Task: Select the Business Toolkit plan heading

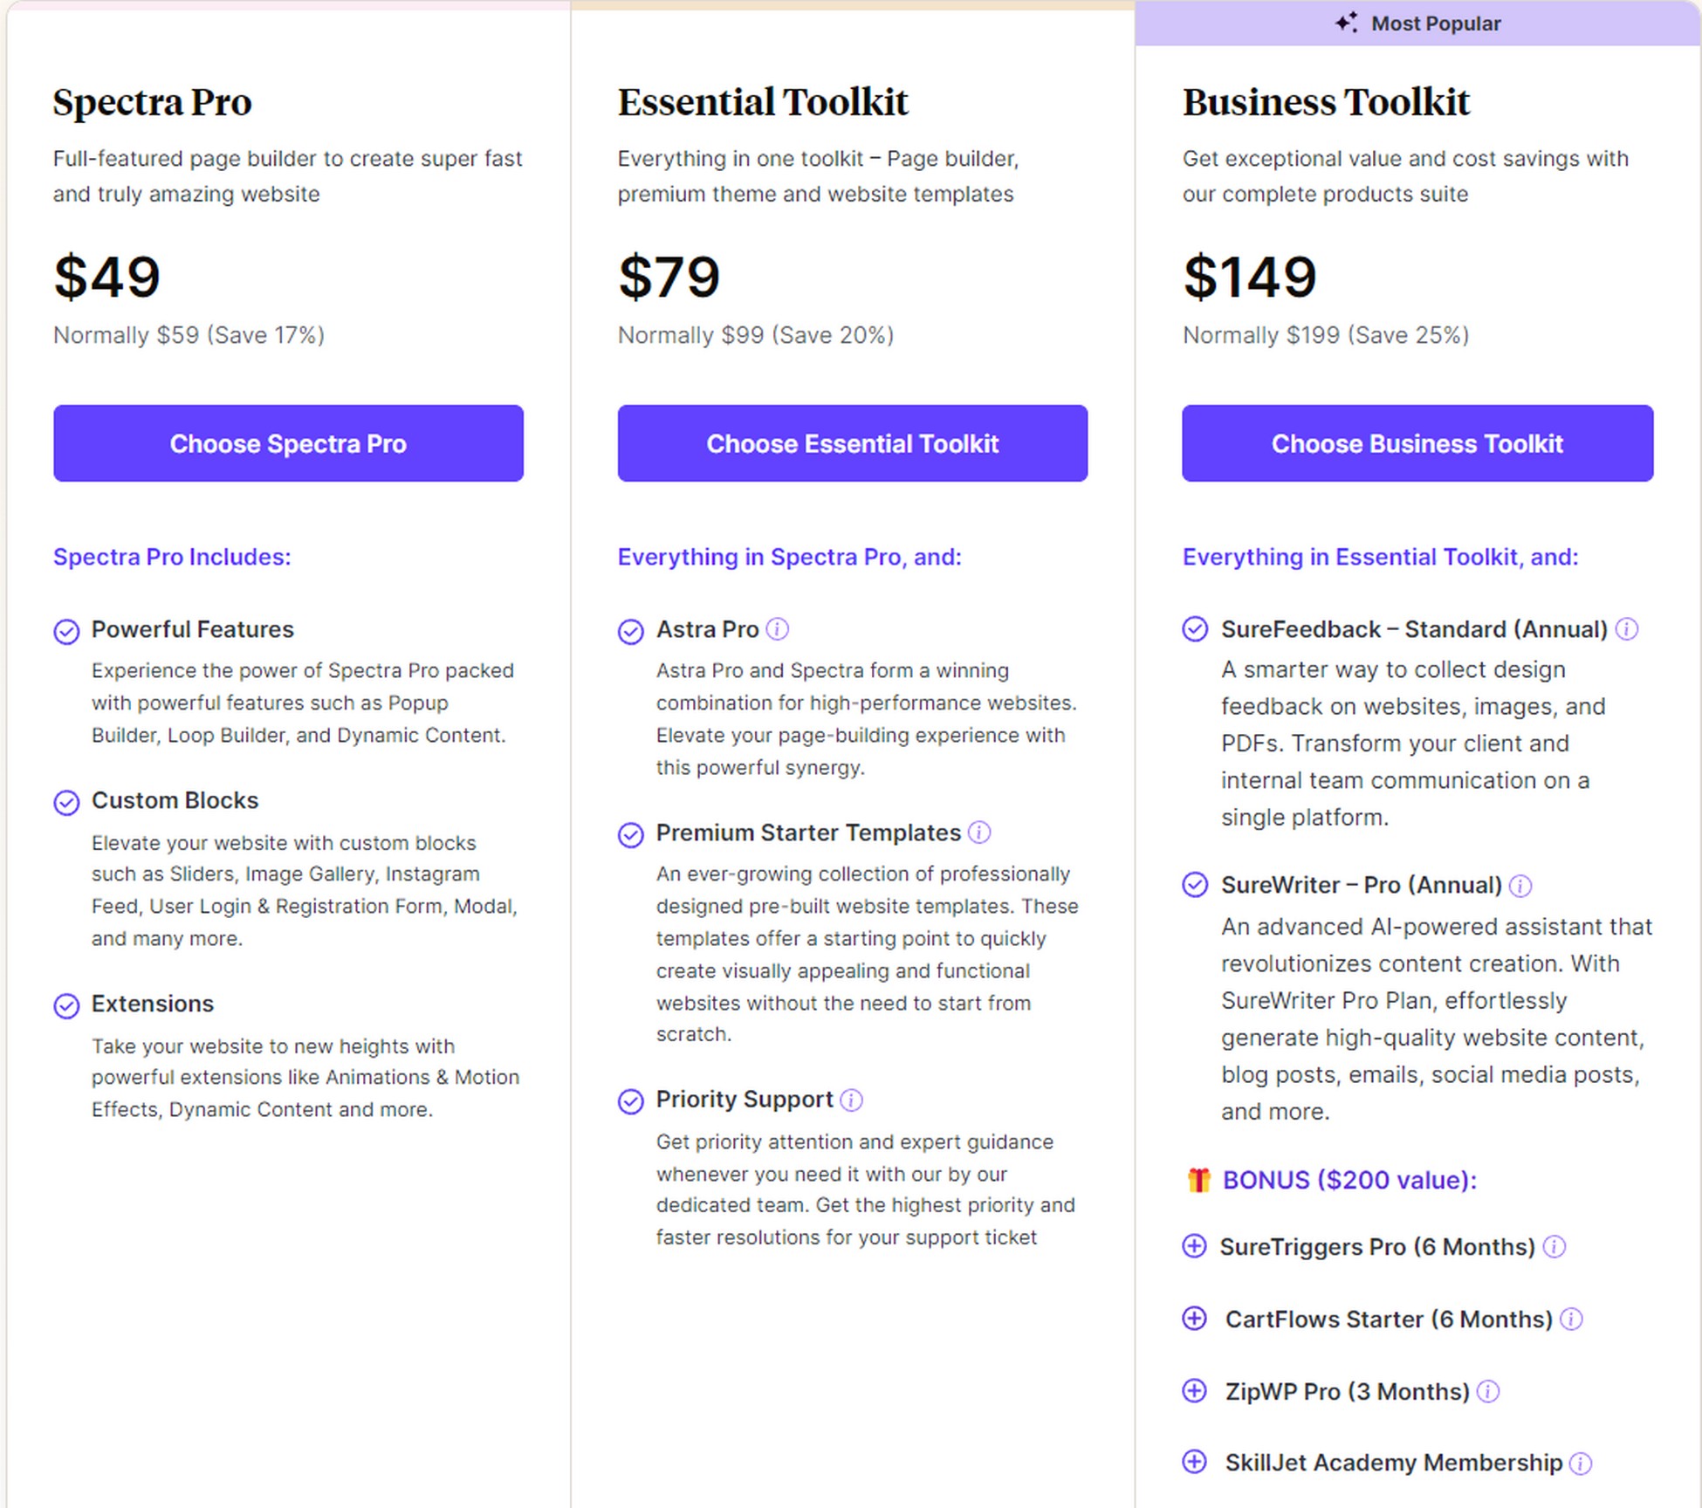Action: coord(1325,101)
